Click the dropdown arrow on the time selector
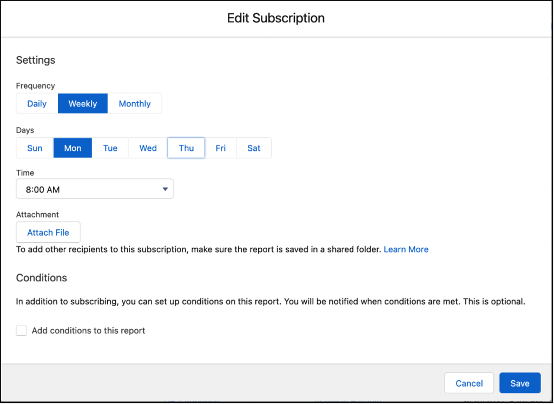The image size is (554, 404). point(165,189)
